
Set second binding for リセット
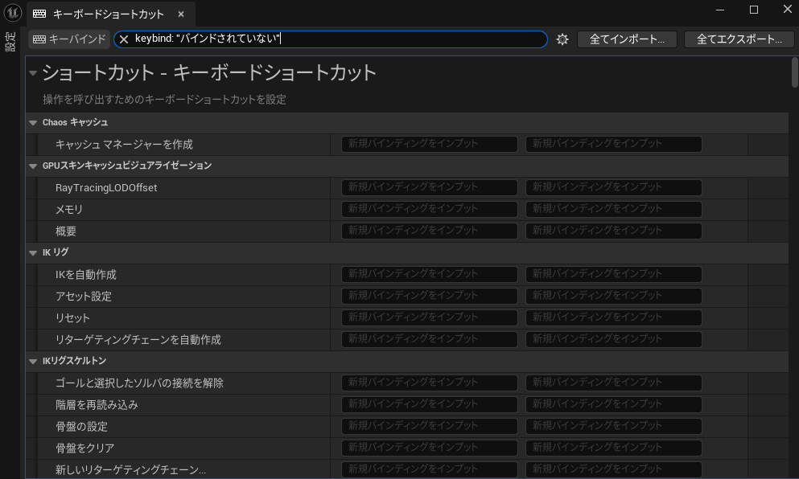coord(613,317)
